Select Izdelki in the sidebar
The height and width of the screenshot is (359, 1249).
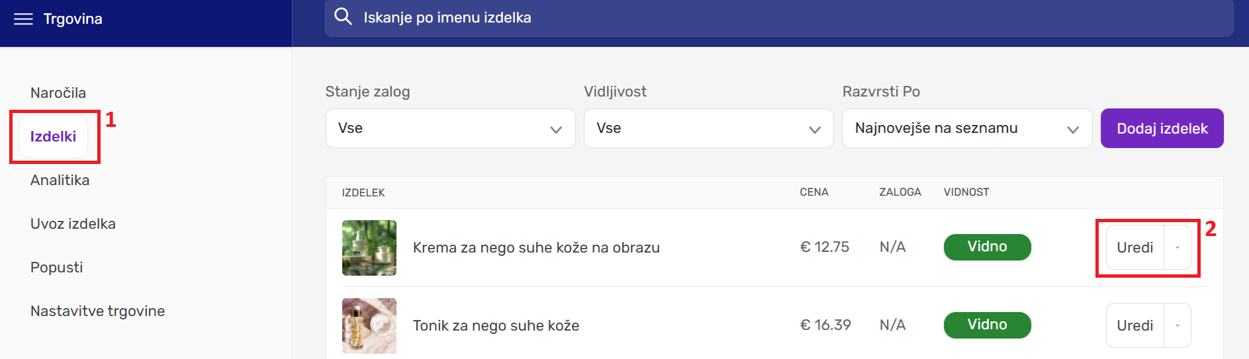(x=53, y=136)
